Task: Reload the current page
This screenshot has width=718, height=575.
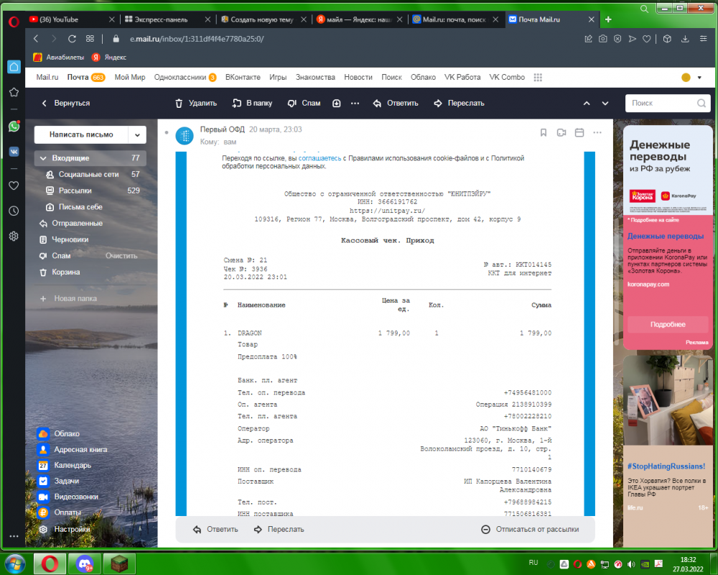Action: click(x=72, y=39)
